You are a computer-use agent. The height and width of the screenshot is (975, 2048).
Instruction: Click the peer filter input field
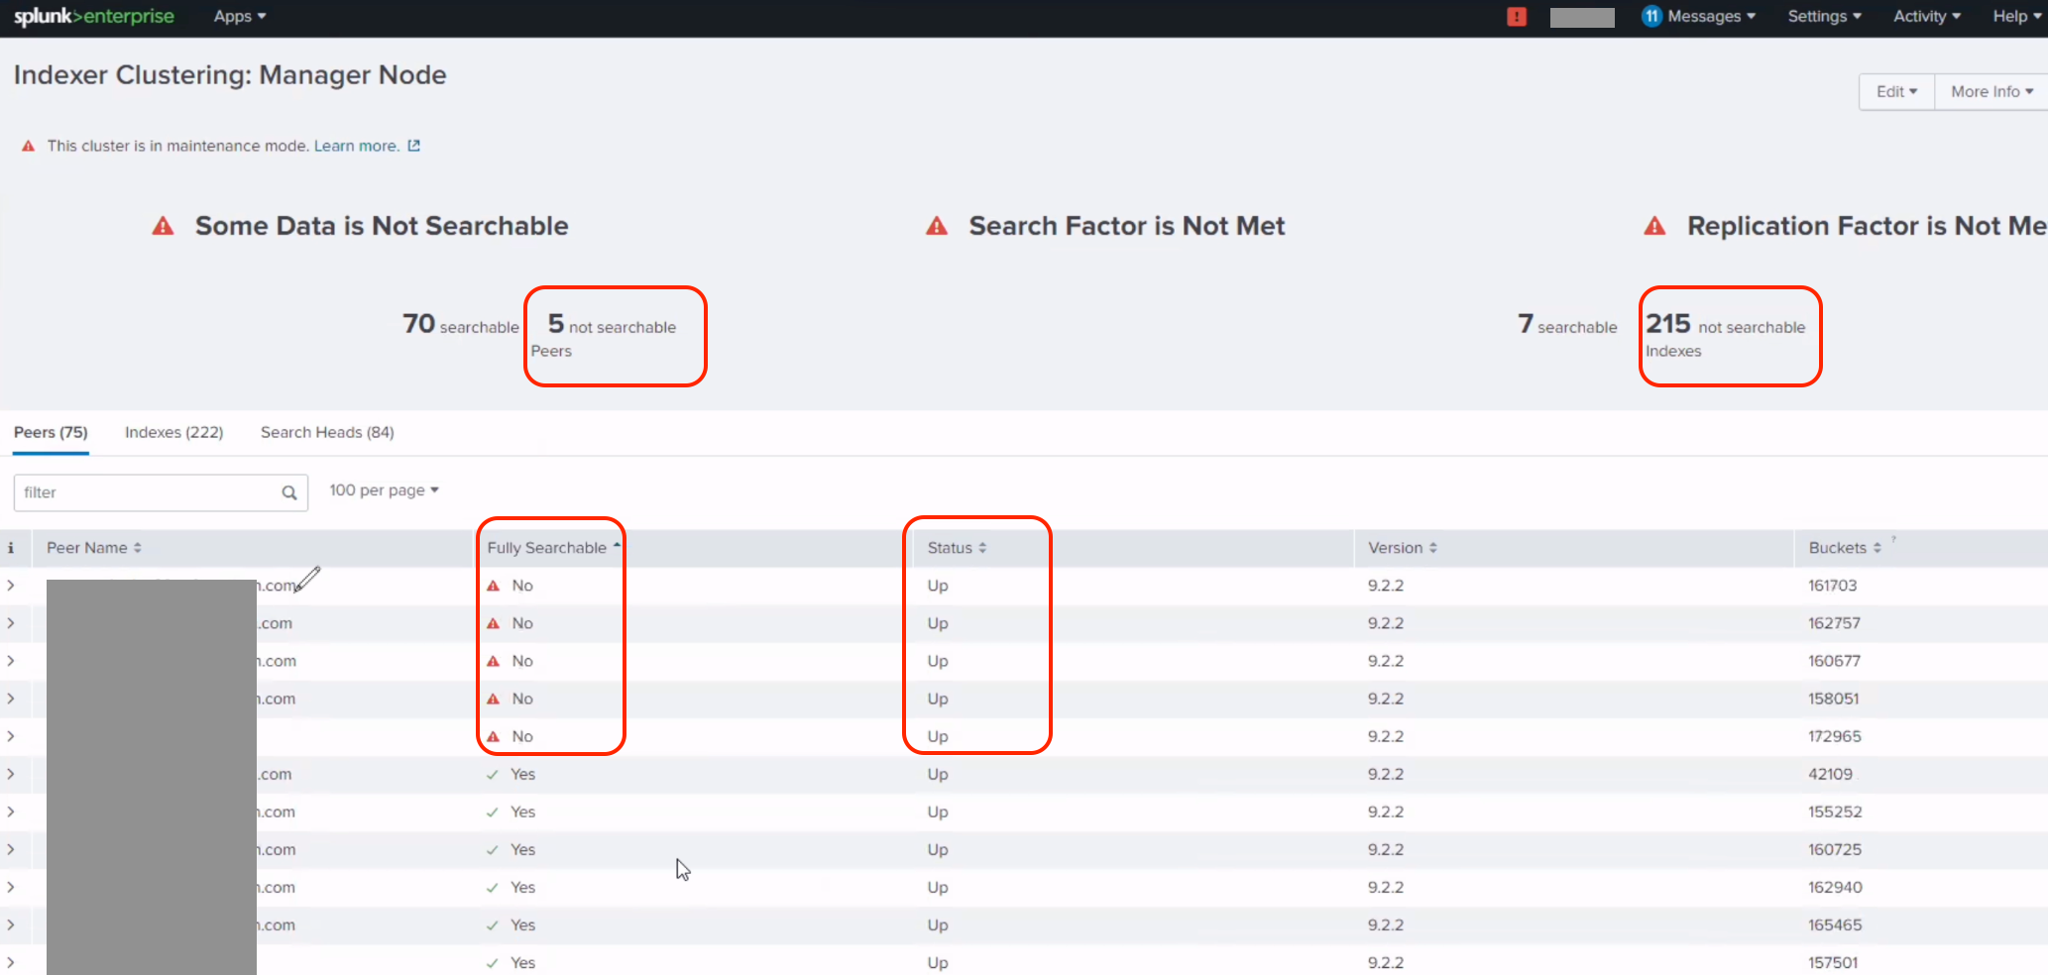click(x=149, y=492)
